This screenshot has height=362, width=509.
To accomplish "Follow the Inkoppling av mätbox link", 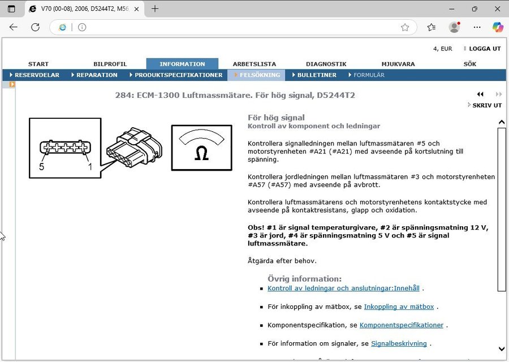I will coord(399,307).
